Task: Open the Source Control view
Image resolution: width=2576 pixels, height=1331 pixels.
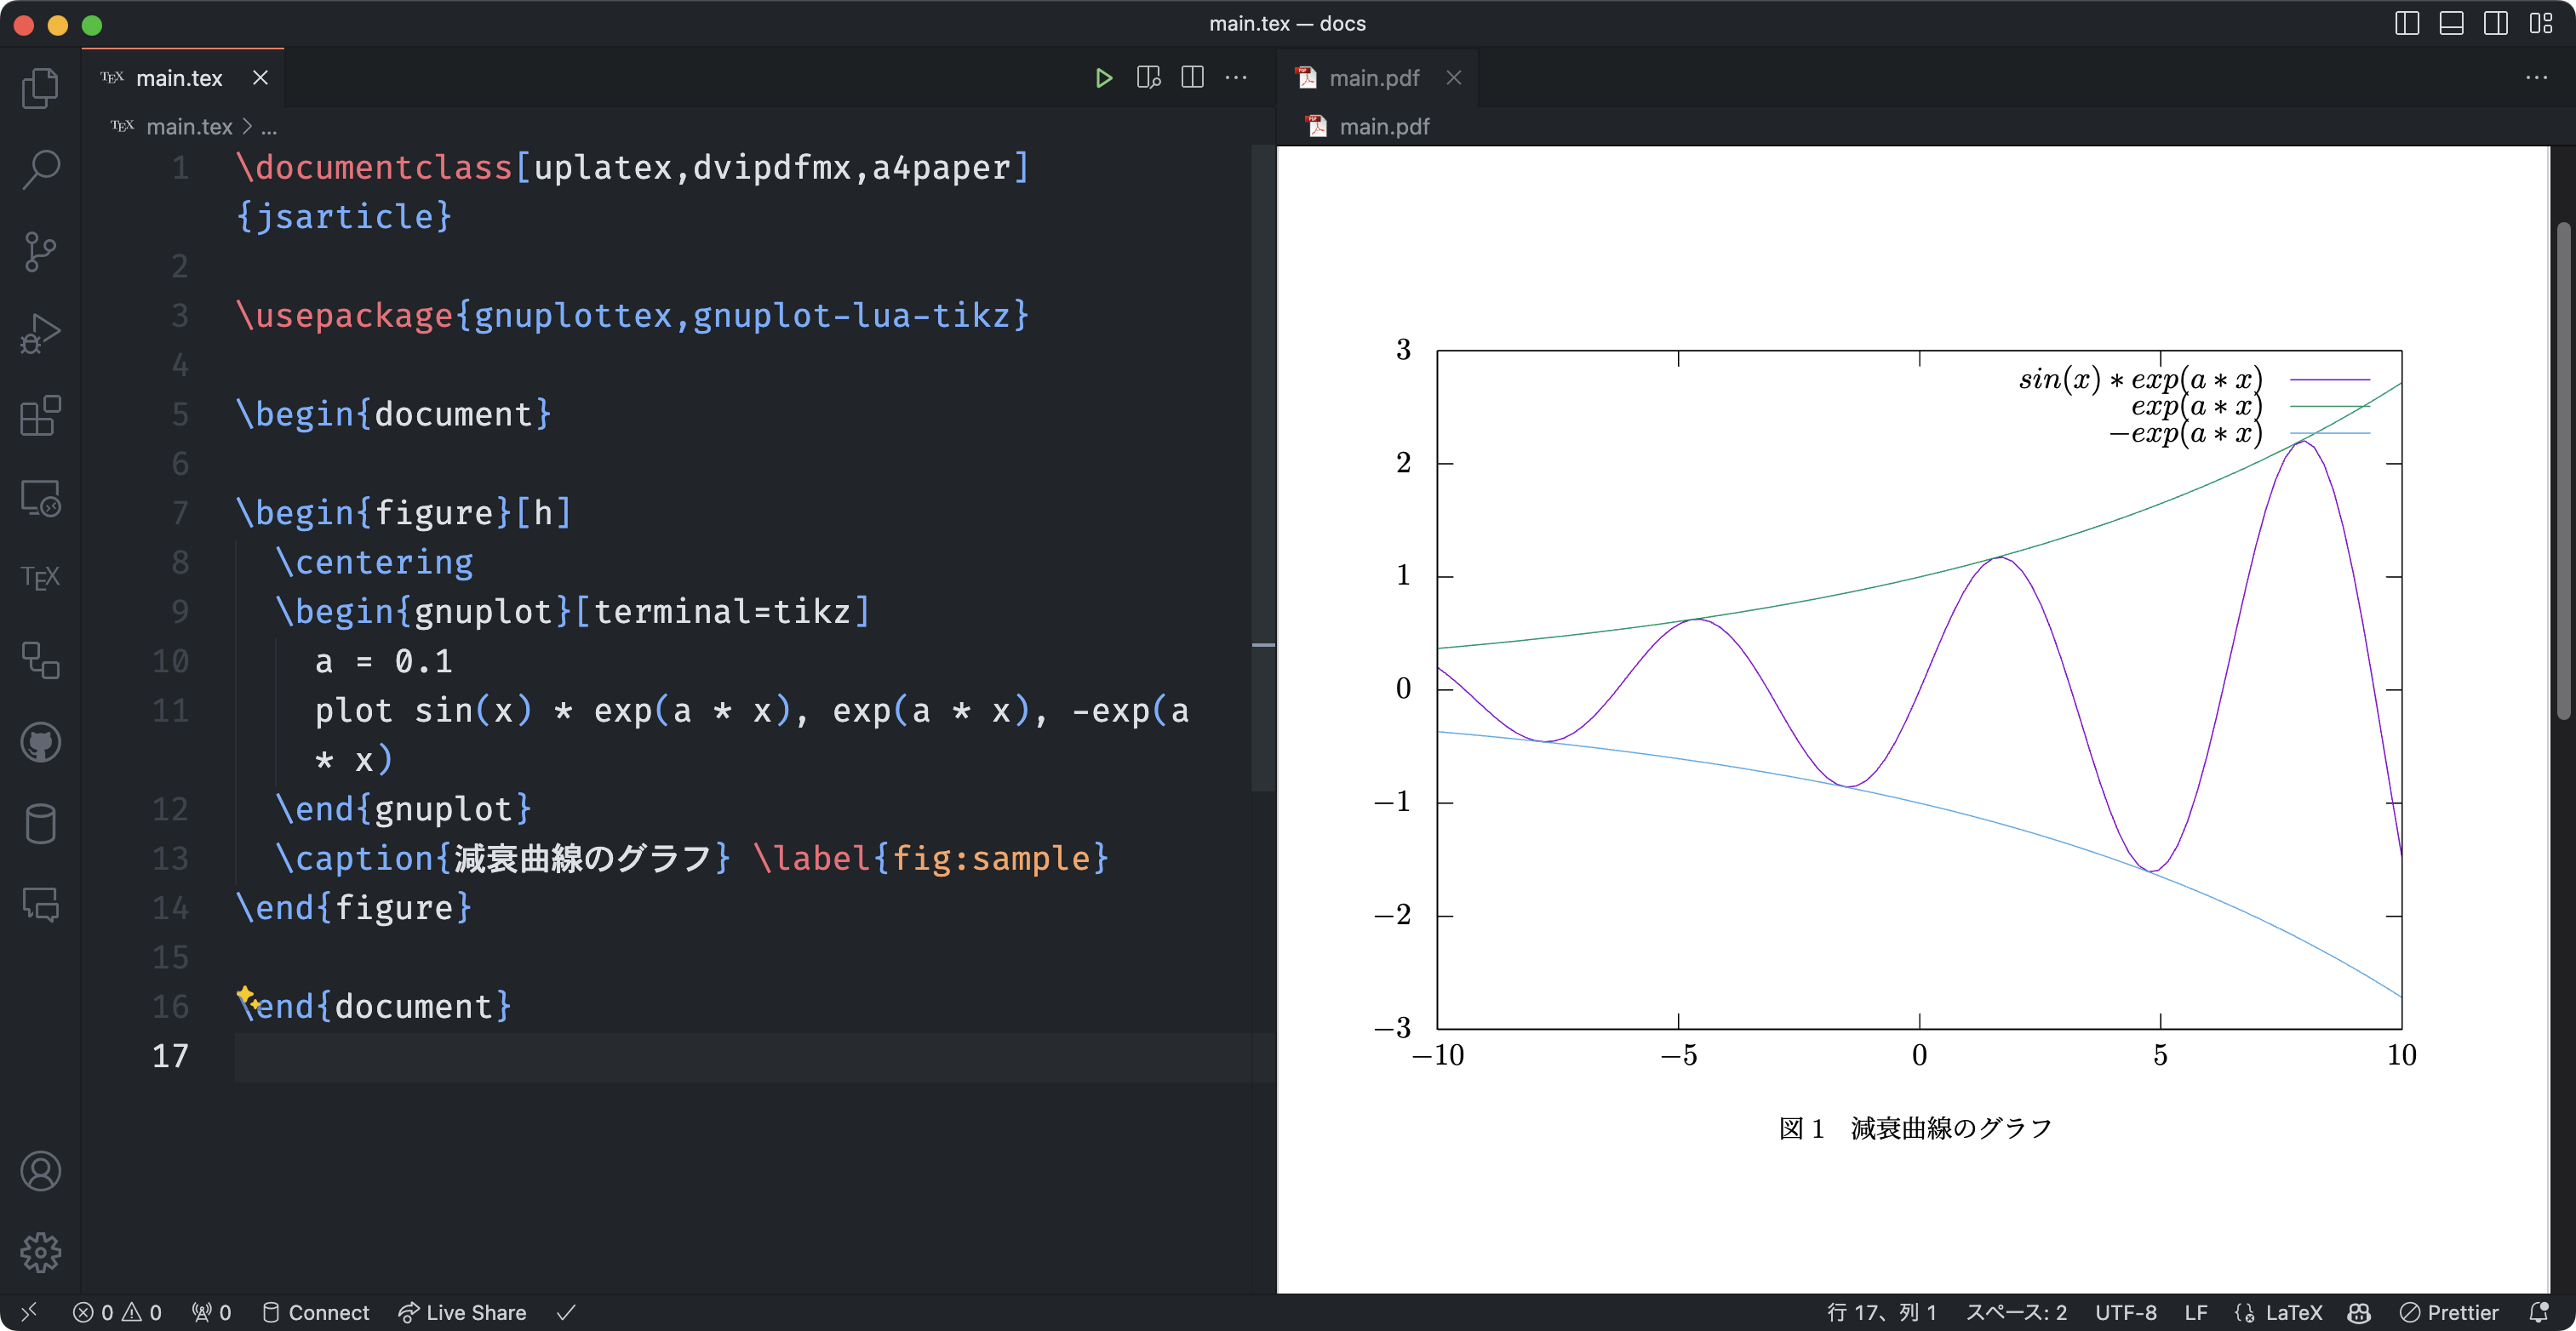Action: click(40, 251)
